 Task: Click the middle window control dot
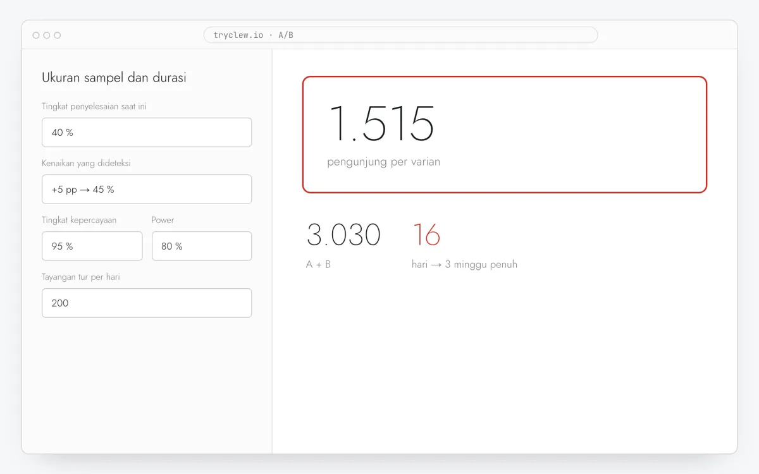point(47,35)
